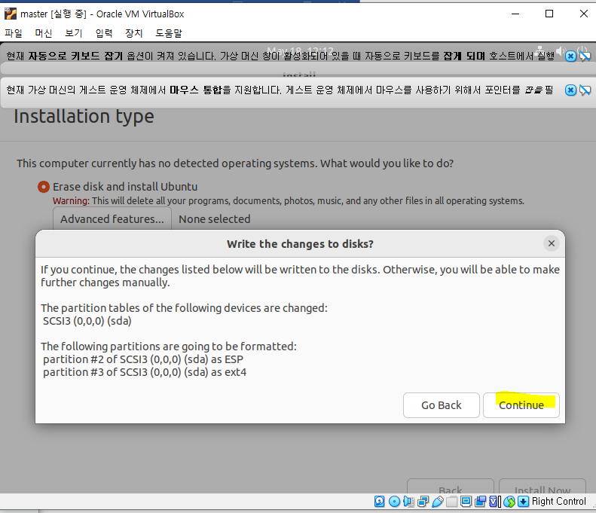This screenshot has width=596, height=513.
Task: Suppress future mouse integration notifications icon
Action: pos(585,90)
